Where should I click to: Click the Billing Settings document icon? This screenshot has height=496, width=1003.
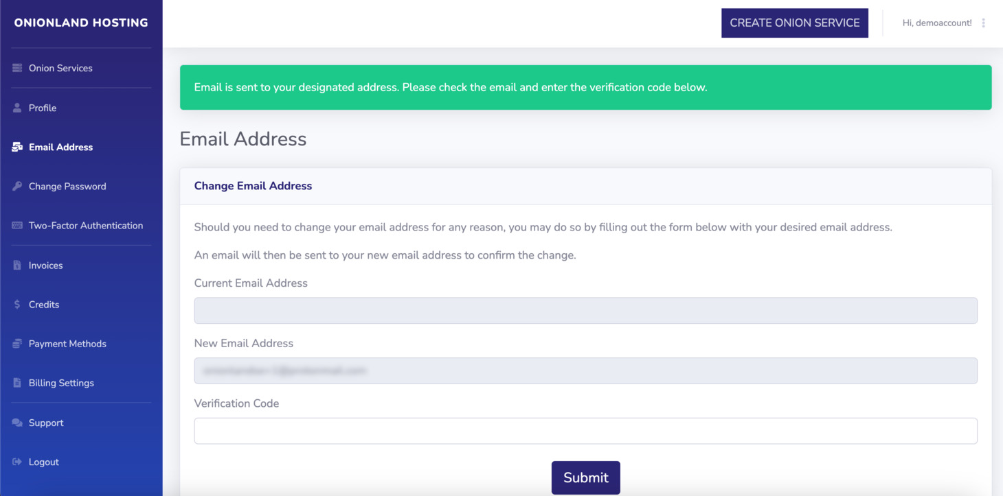pos(16,382)
